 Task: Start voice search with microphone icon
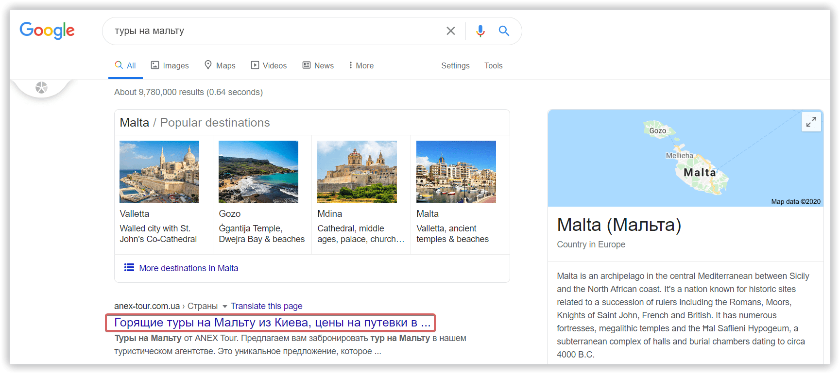(x=480, y=31)
